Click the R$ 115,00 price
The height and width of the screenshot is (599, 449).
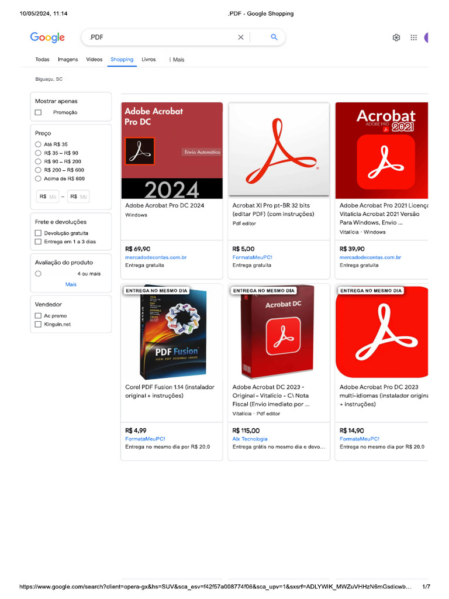[246, 431]
